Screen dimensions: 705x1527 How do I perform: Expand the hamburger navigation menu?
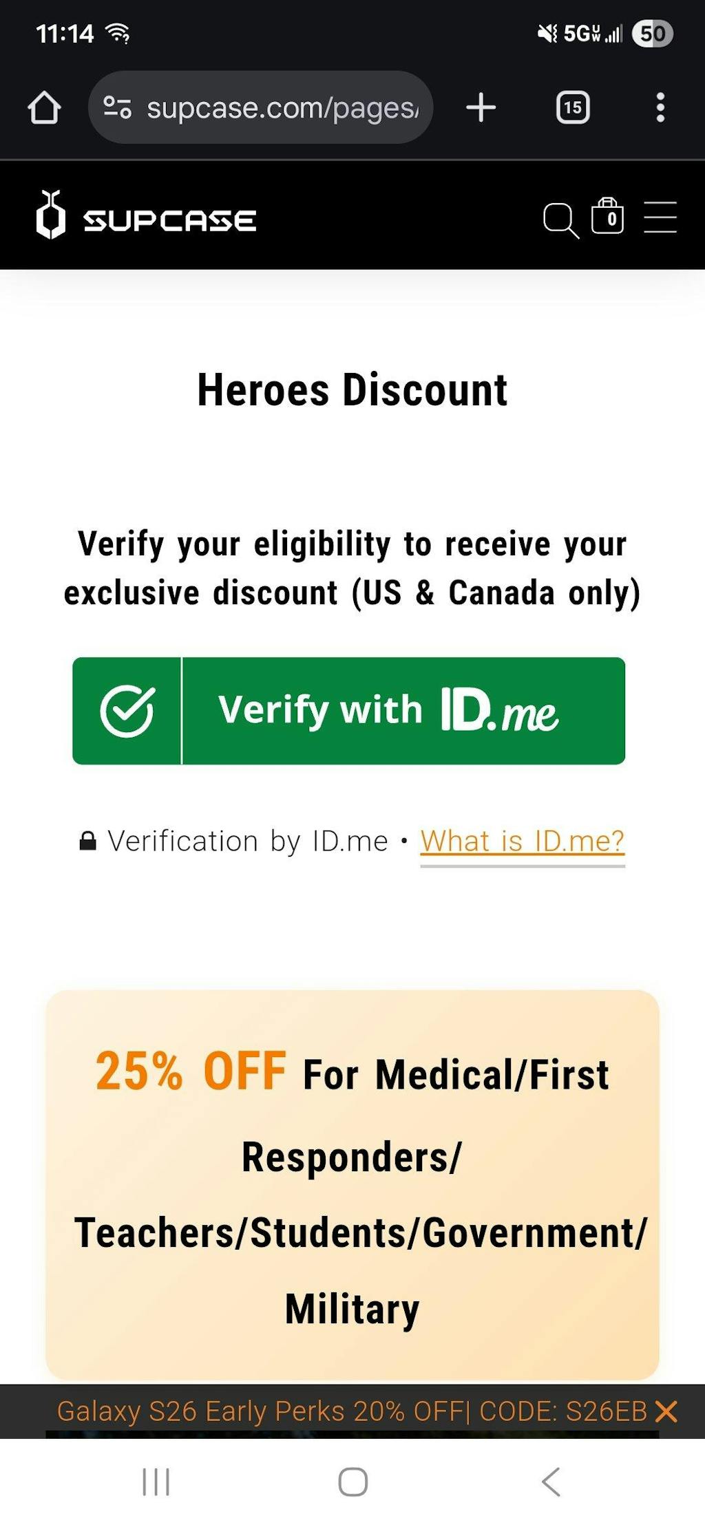point(660,217)
